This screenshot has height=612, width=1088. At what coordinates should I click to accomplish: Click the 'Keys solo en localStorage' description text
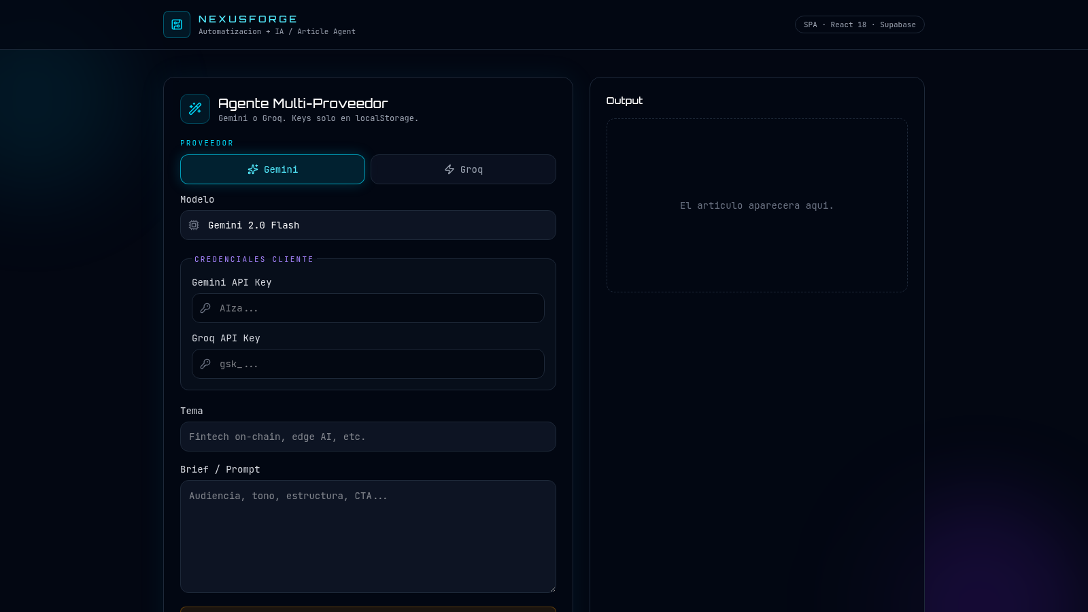(318, 118)
